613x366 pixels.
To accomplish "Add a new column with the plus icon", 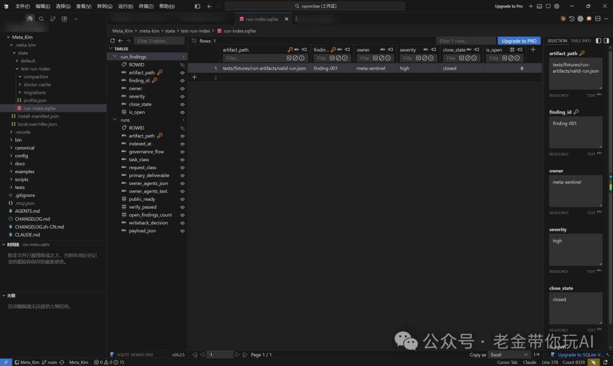I will [533, 50].
